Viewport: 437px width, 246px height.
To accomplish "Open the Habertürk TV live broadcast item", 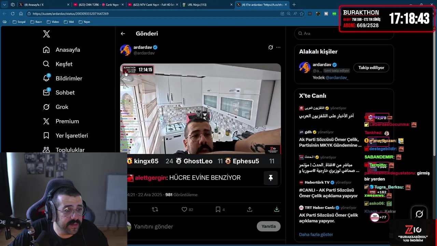I will tap(328, 189).
